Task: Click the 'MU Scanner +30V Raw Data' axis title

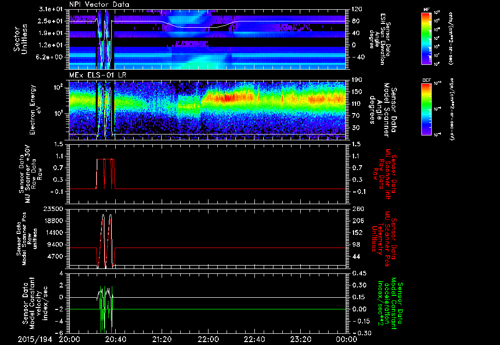Action: pyautogui.click(x=30, y=174)
